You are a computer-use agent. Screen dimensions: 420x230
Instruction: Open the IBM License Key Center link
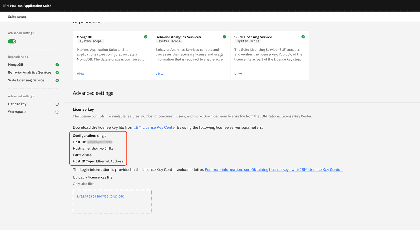155,127
